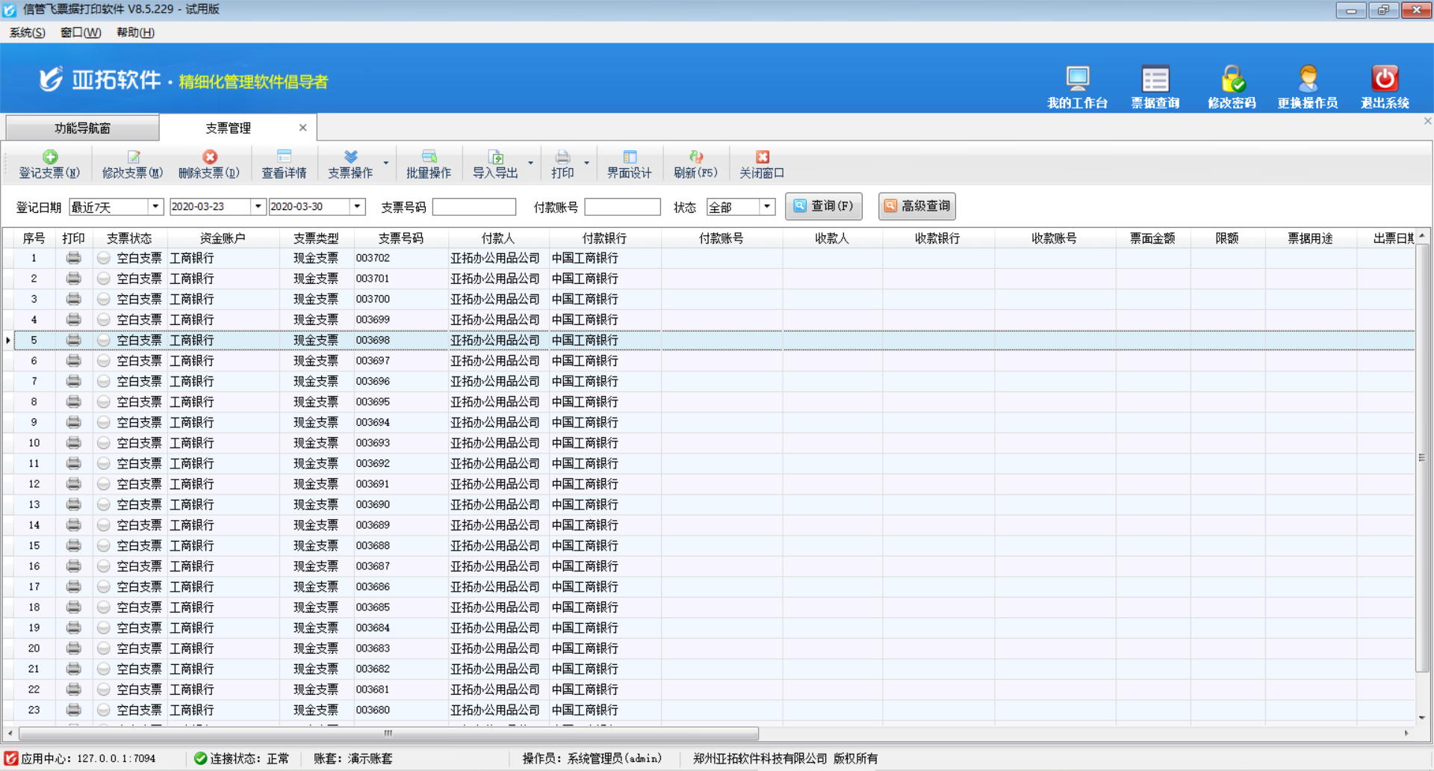Click printer icon for cheque 003698

[73, 340]
